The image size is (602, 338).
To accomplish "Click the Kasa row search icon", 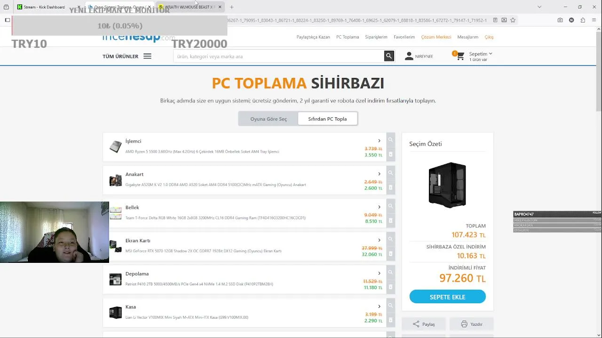I will pyautogui.click(x=390, y=306).
